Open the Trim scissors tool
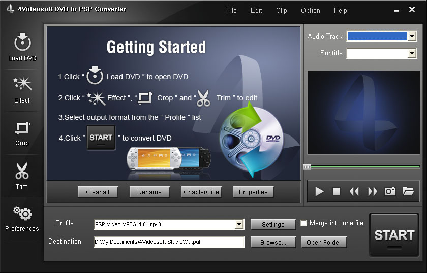This screenshot has width=427, height=273. (x=22, y=171)
